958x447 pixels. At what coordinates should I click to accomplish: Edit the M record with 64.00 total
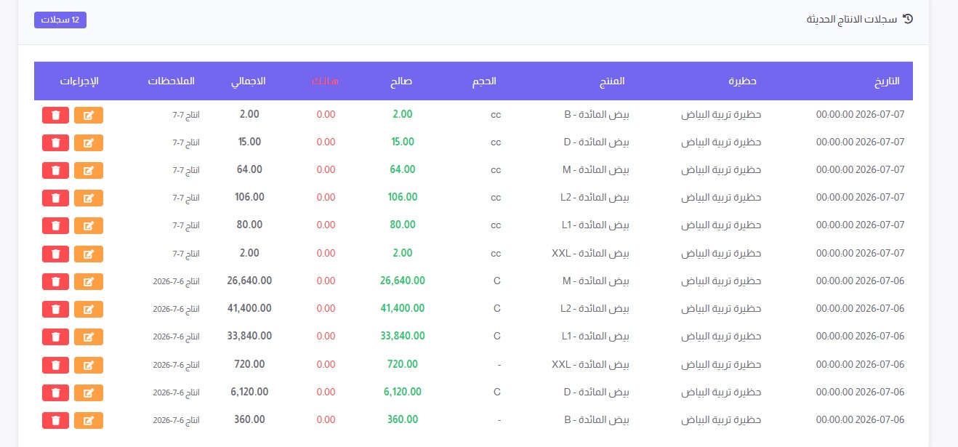point(89,170)
